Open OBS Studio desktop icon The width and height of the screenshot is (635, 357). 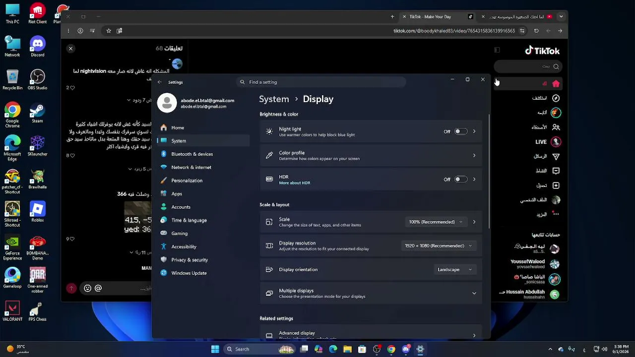38,80
